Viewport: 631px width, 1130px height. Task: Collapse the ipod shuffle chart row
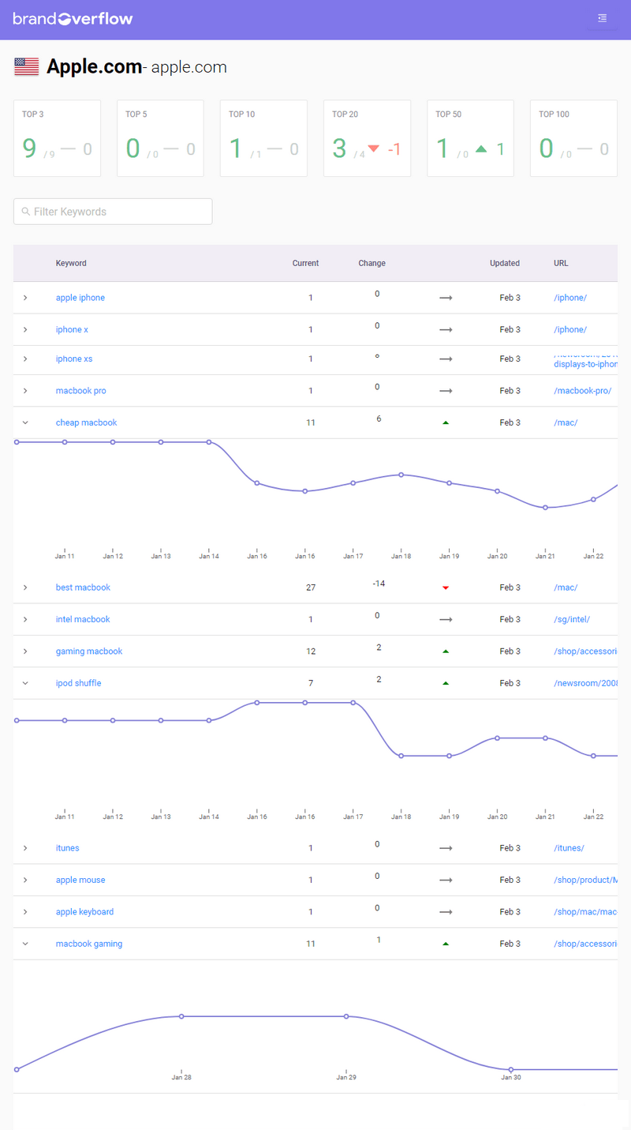(25, 683)
